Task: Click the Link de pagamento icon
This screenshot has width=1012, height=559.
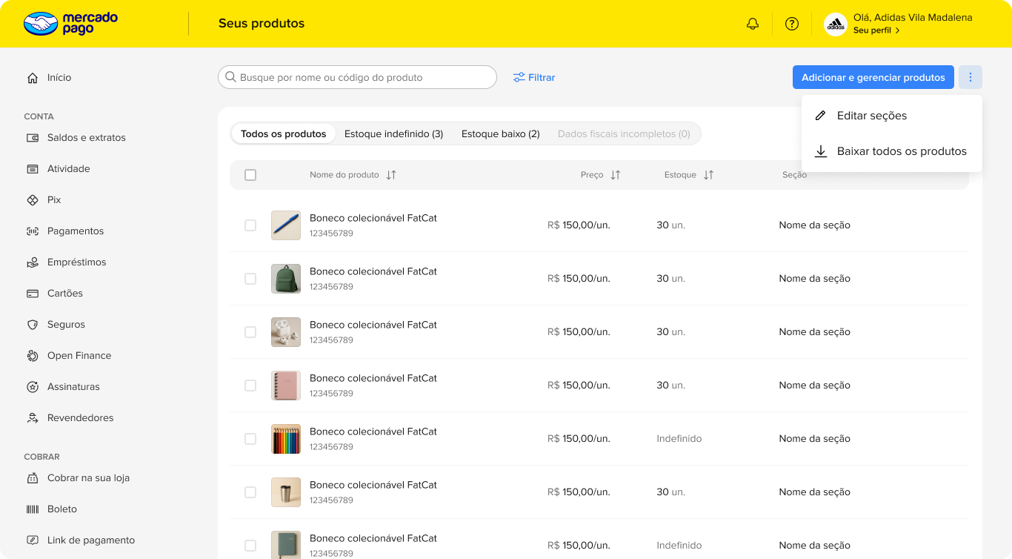Action: pos(33,540)
